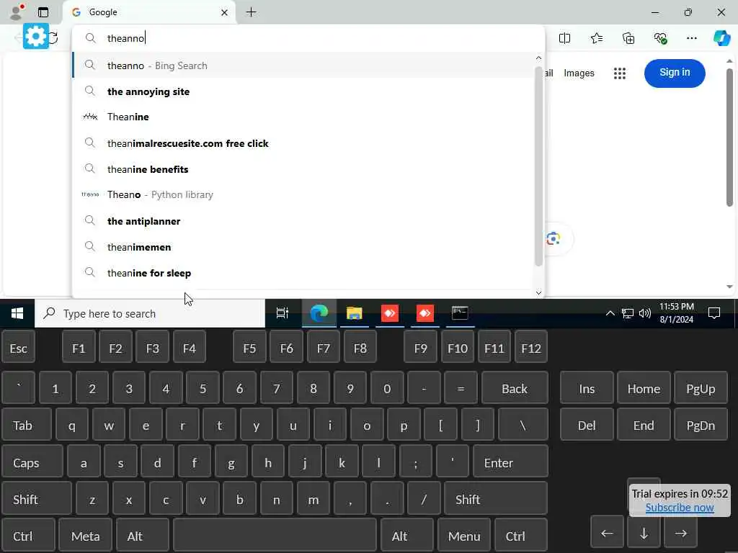
Task: Open the Copilot sidebar icon
Action: tap(721, 38)
